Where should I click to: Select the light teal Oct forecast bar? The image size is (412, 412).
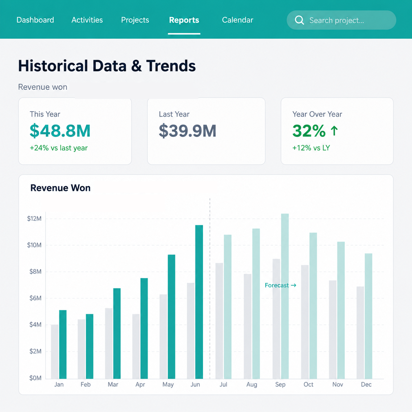click(x=313, y=306)
